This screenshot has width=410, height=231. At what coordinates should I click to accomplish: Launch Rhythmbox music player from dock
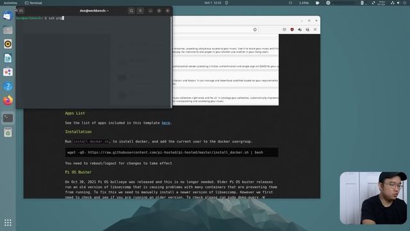(8, 44)
